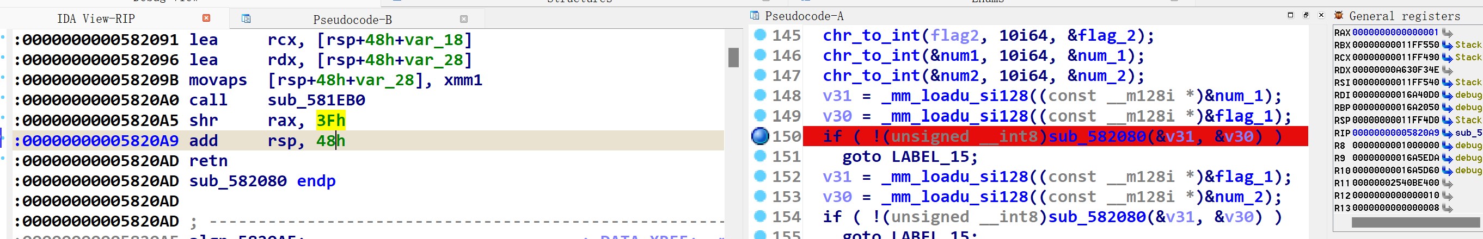The width and height of the screenshot is (1483, 239).
Task: Click the jump arrow next to RIP
Action: tap(1447, 133)
